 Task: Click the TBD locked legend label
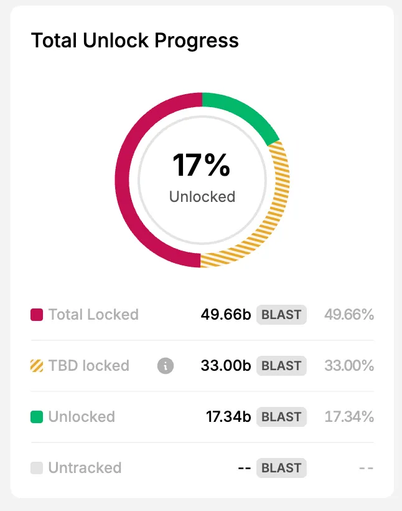click(x=88, y=366)
